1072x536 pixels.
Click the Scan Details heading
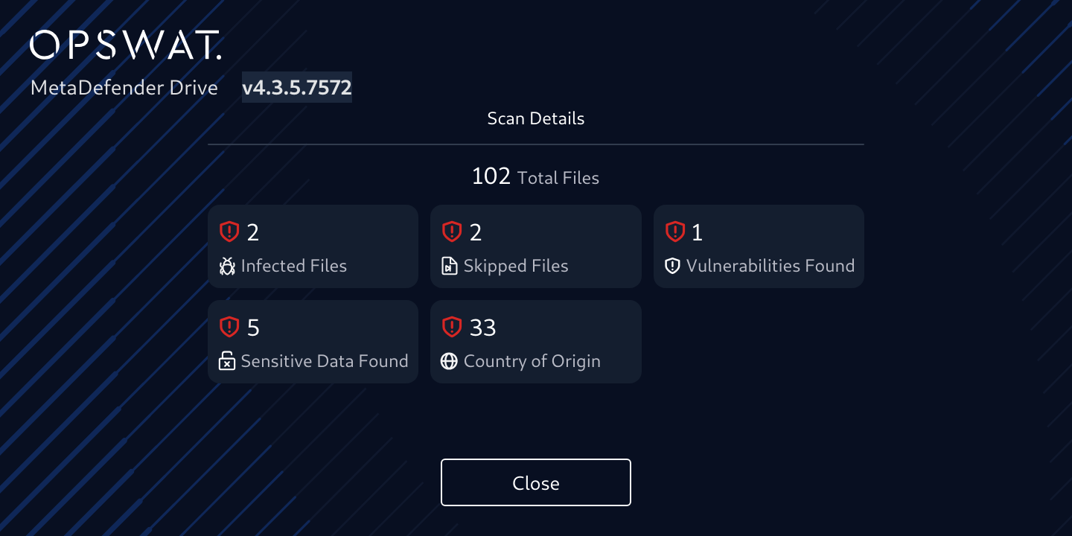pyautogui.click(x=535, y=118)
